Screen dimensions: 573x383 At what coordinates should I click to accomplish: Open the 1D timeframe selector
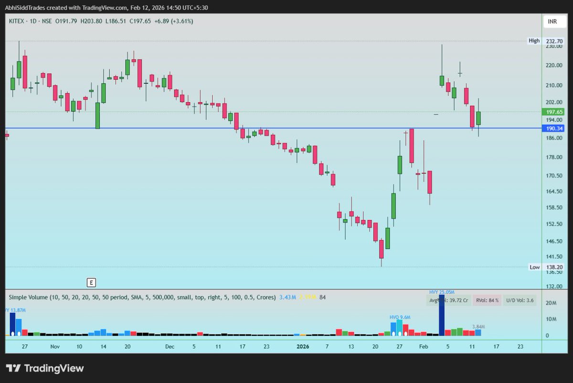coord(33,21)
